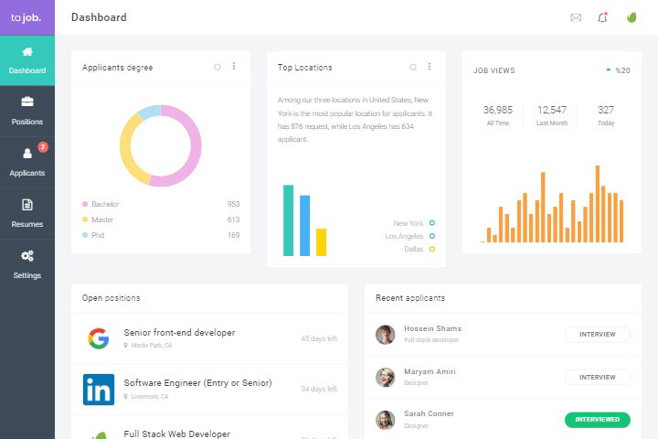Toggle the Los Angeles legend marker
Image resolution: width=658 pixels, height=439 pixels.
click(431, 236)
